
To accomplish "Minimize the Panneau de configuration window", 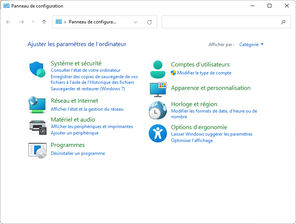I will pos(252,6).
